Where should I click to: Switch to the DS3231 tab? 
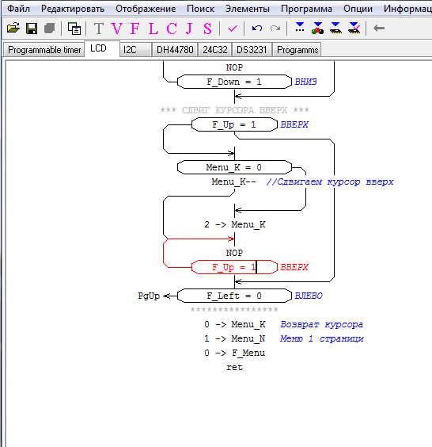(252, 50)
